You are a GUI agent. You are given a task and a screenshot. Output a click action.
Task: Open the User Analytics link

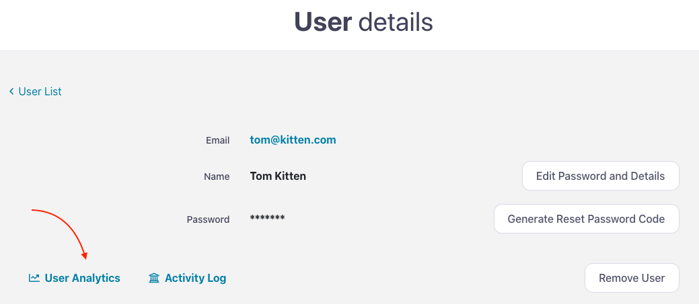coord(82,278)
